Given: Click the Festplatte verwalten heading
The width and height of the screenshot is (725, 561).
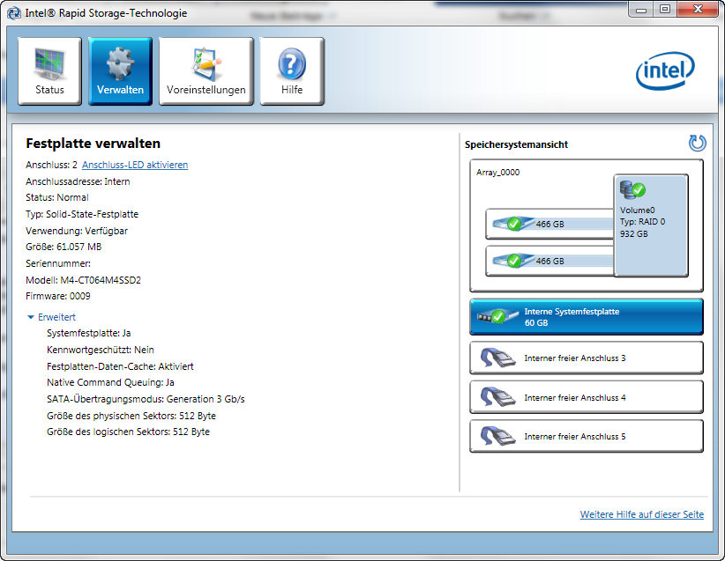Looking at the screenshot, I should coord(93,144).
